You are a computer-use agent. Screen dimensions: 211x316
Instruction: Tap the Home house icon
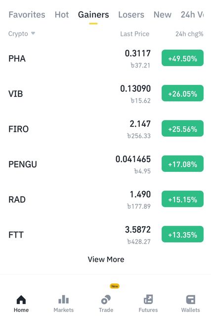point(21,300)
